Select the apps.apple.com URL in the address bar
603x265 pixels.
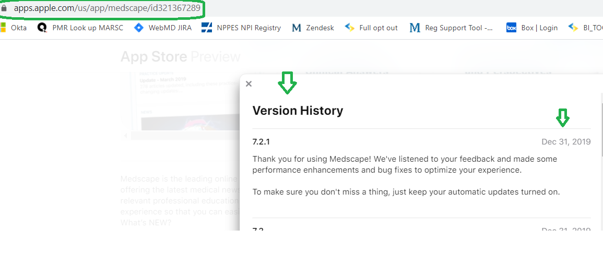tap(107, 8)
